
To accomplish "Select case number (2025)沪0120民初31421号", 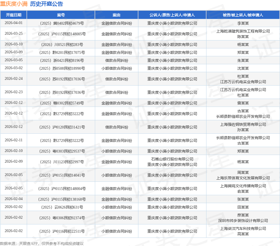I will tap(61, 127).
